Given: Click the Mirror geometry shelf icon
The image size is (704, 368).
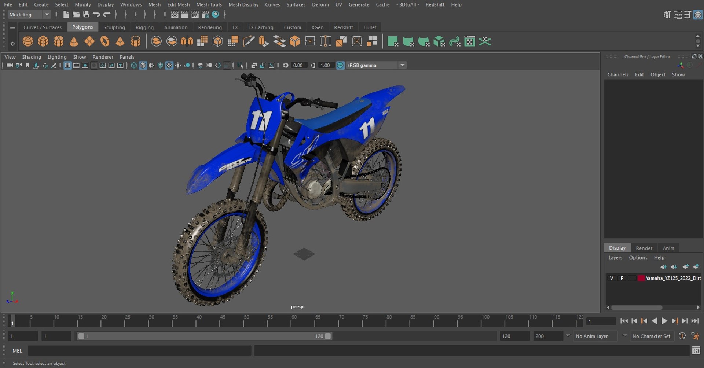Looking at the screenshot, I should coord(187,41).
